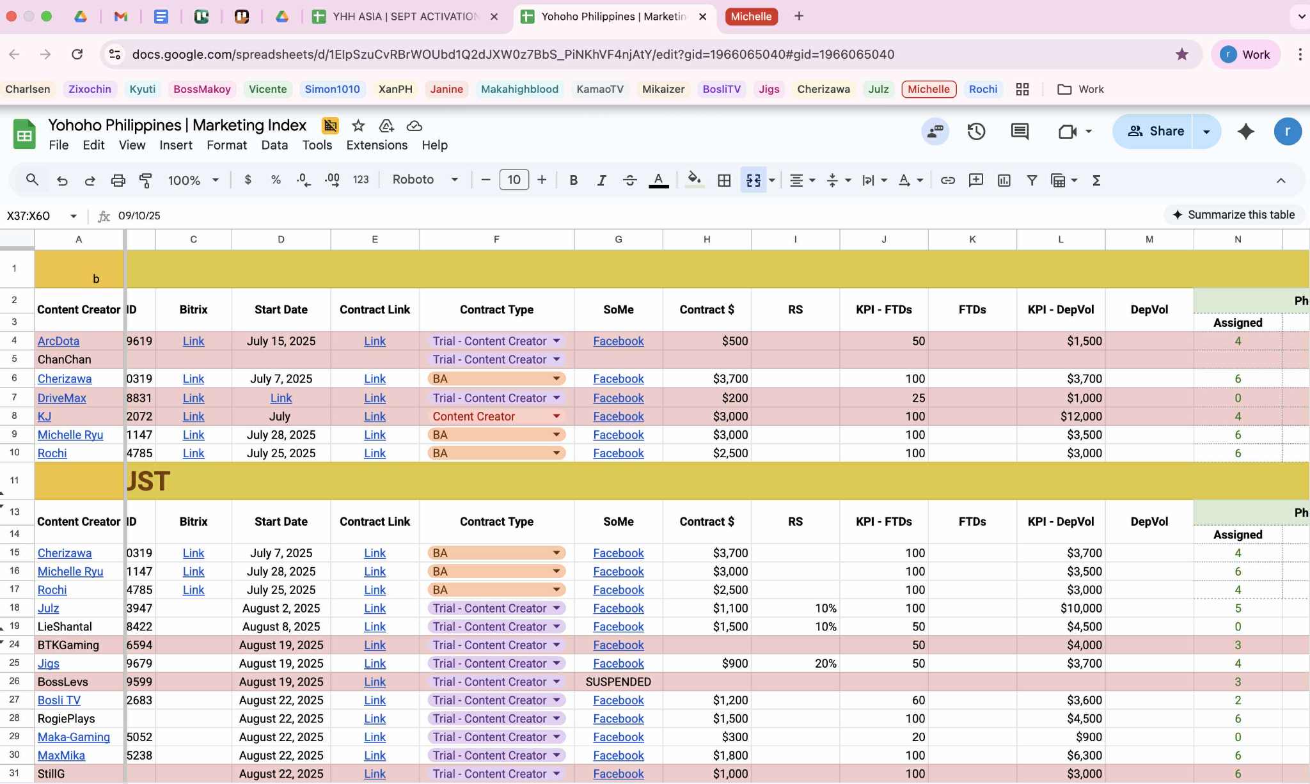Open vertical align dropdown

(839, 180)
